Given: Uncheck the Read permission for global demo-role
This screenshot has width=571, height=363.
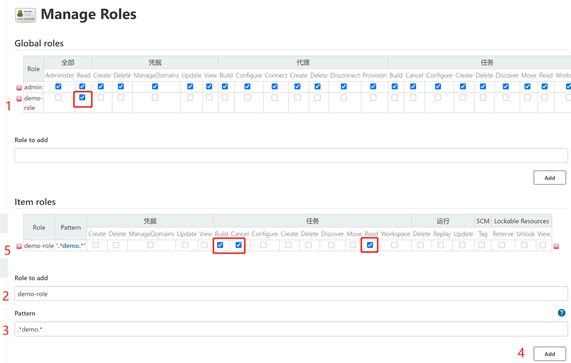Looking at the screenshot, I should pyautogui.click(x=82, y=98).
